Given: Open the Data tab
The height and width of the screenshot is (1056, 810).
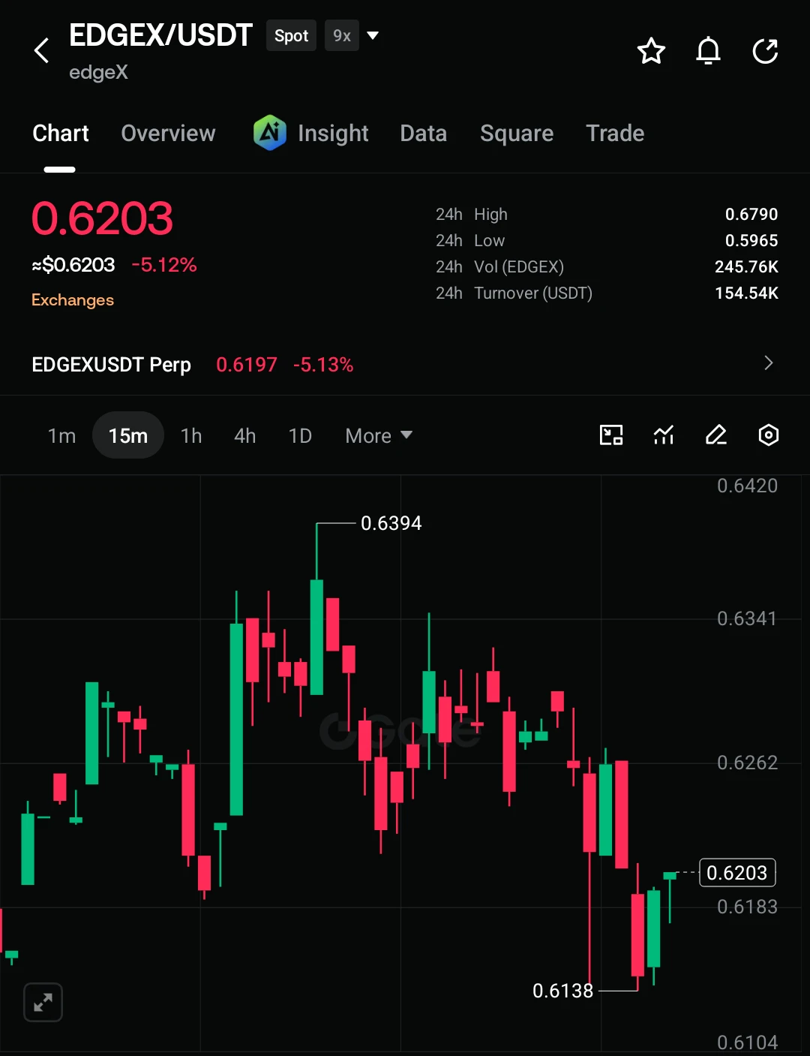Looking at the screenshot, I should pyautogui.click(x=424, y=133).
